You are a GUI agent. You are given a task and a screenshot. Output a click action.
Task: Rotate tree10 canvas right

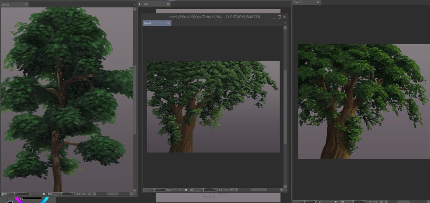pyautogui.click(x=376, y=202)
